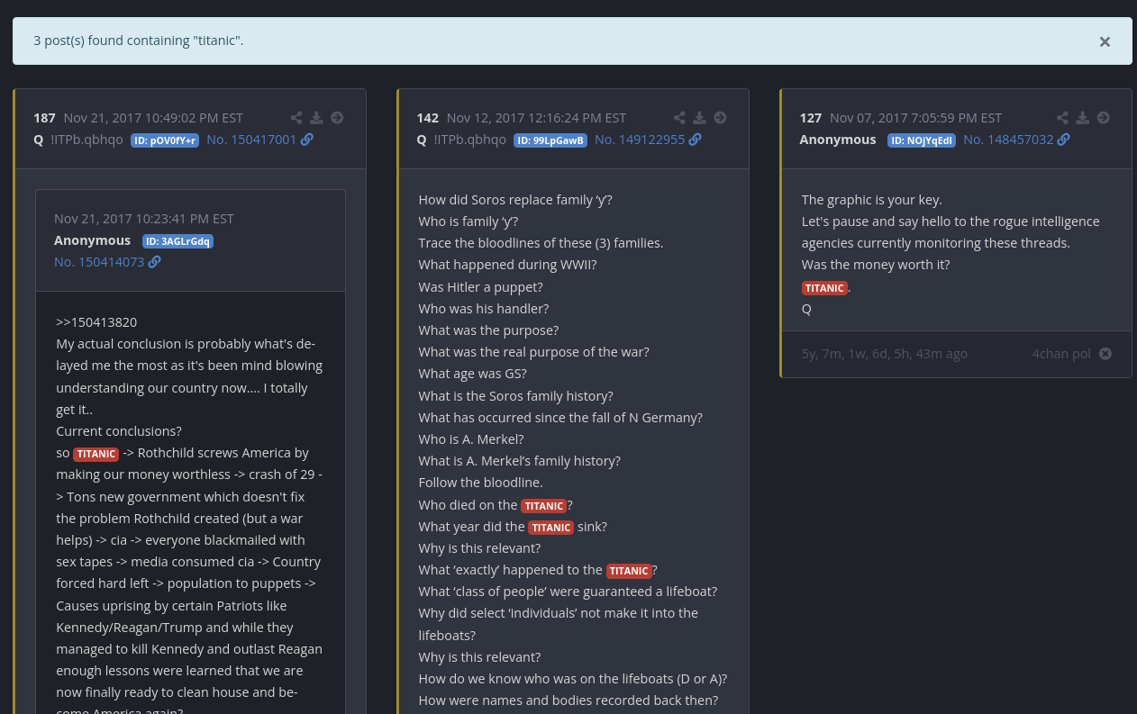Click the circled x beside 4chan pol
The height and width of the screenshot is (714, 1137).
(x=1105, y=354)
